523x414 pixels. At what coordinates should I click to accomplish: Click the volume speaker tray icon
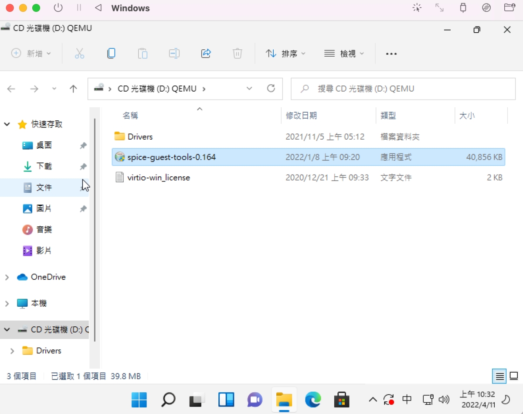(x=444, y=399)
